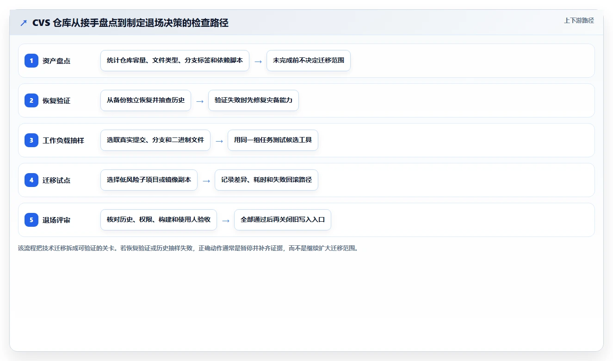Open the 统计仓库容量、文件类型 card
Screen dimensions: 613x361
pyautogui.click(x=175, y=61)
